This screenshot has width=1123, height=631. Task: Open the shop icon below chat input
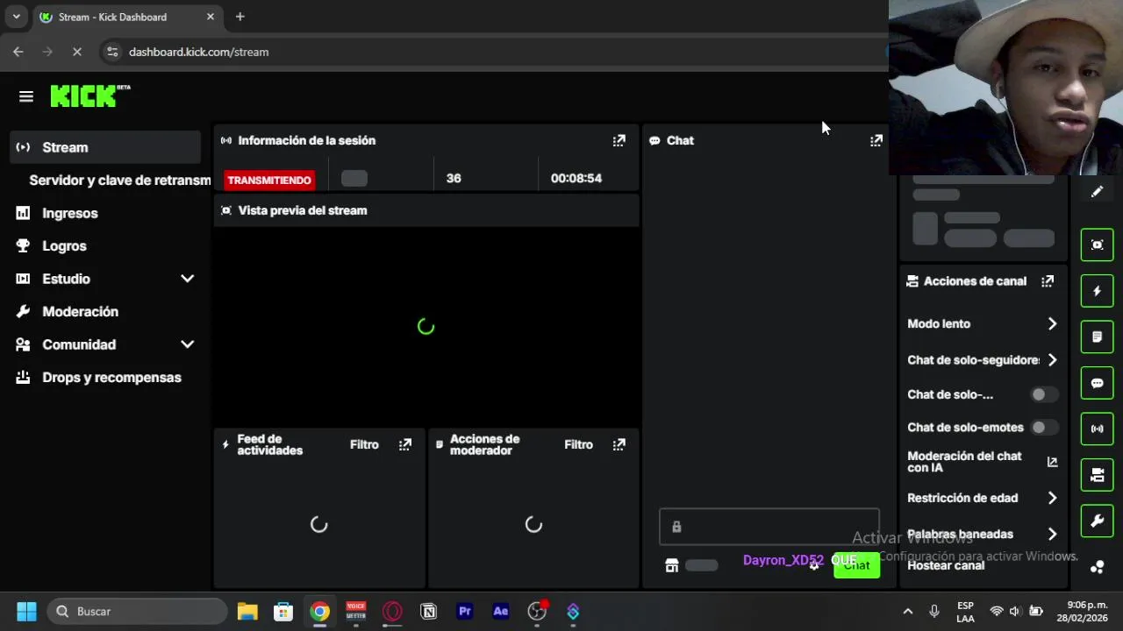671,565
